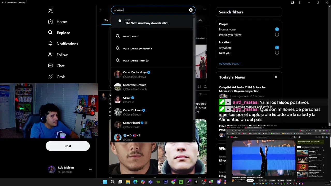Open Google Chrome from the taskbar
Image resolution: width=331 pixels, height=186 pixels.
click(173, 182)
